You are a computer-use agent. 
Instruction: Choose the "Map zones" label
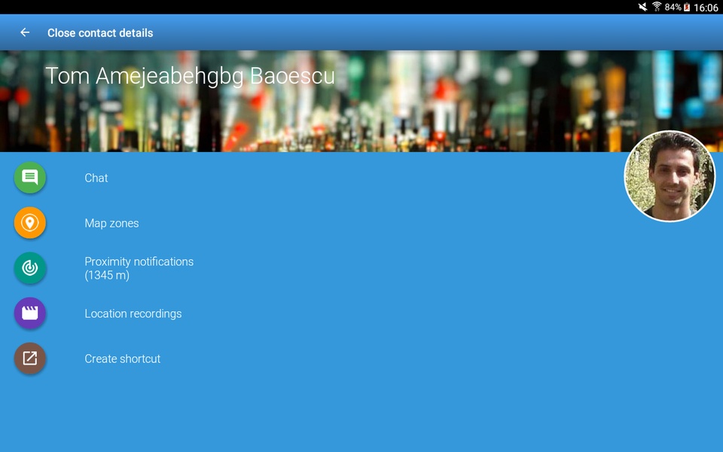[x=111, y=223]
